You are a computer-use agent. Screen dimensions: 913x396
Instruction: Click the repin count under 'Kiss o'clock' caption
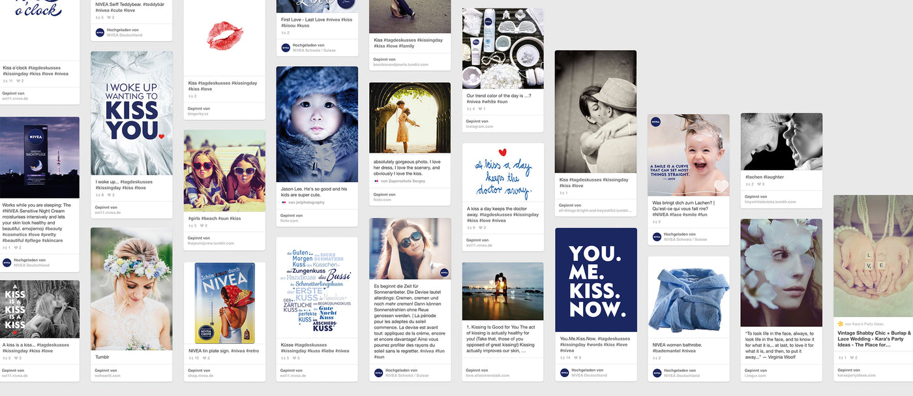(8, 81)
